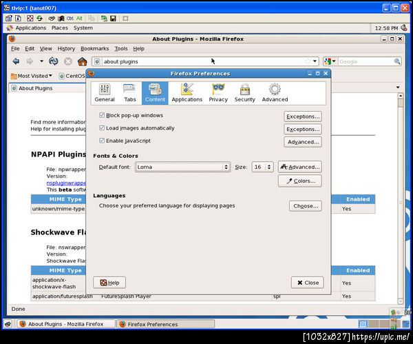This screenshot has height=344, width=413.
Task: Click the Help button in Preferences
Action: tap(109, 283)
